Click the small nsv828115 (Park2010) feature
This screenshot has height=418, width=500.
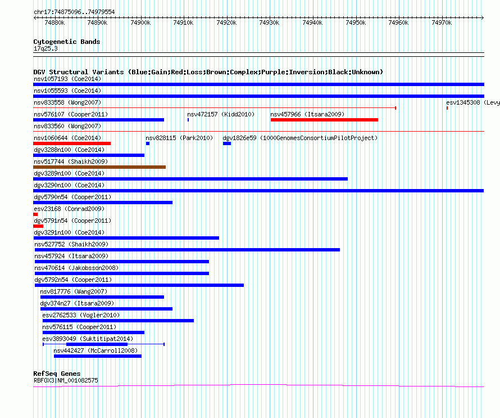point(148,143)
